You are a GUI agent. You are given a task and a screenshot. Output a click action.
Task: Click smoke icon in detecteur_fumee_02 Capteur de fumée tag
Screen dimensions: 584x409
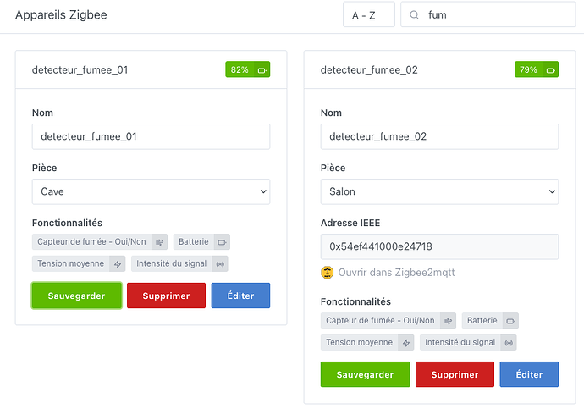click(x=448, y=321)
